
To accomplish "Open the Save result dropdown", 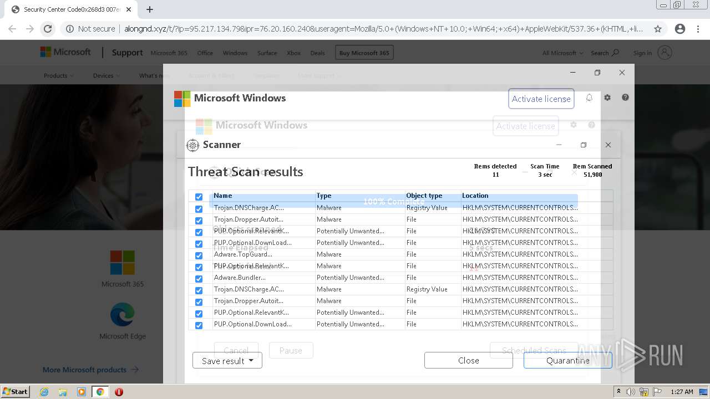I will pyautogui.click(x=227, y=361).
